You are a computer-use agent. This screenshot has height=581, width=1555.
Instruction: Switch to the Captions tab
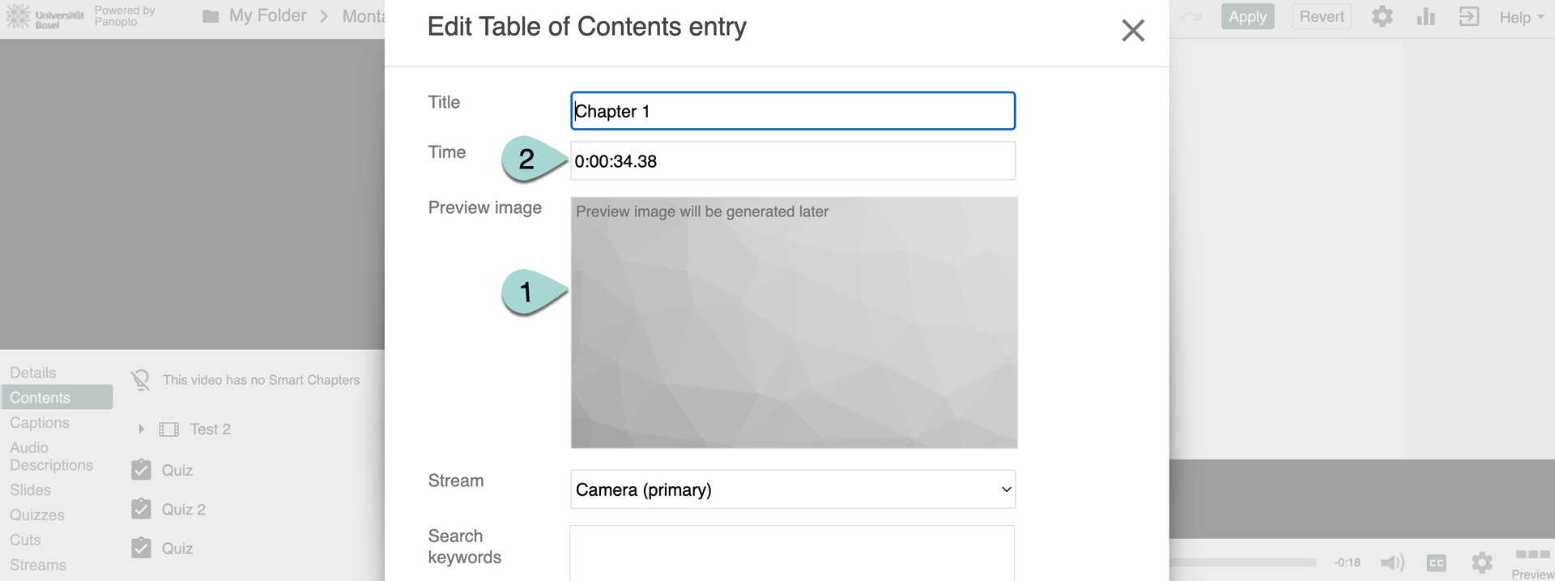(40, 423)
